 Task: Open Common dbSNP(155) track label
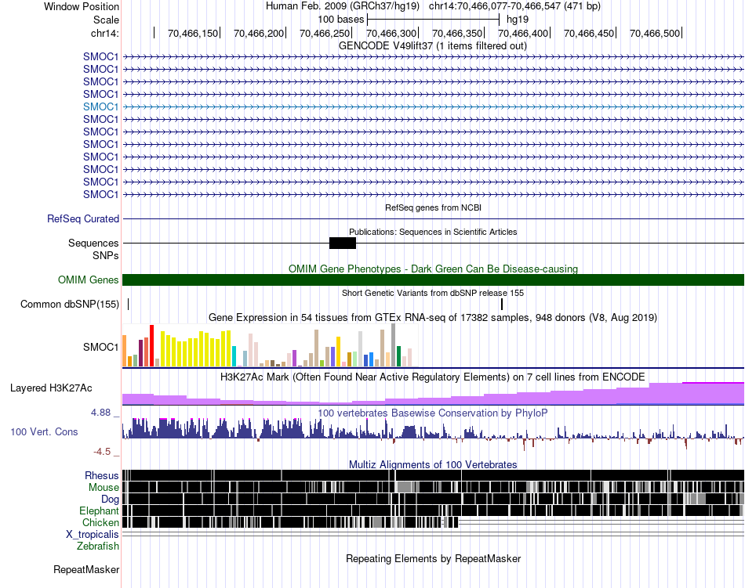70,305
